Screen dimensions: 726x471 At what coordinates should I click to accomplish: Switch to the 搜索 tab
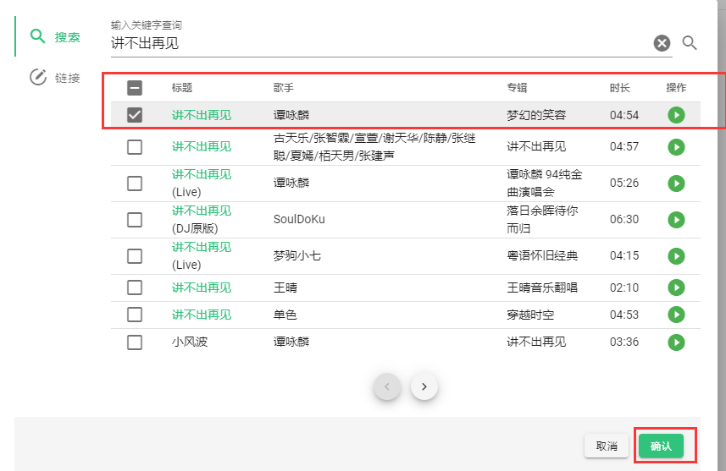[x=54, y=37]
